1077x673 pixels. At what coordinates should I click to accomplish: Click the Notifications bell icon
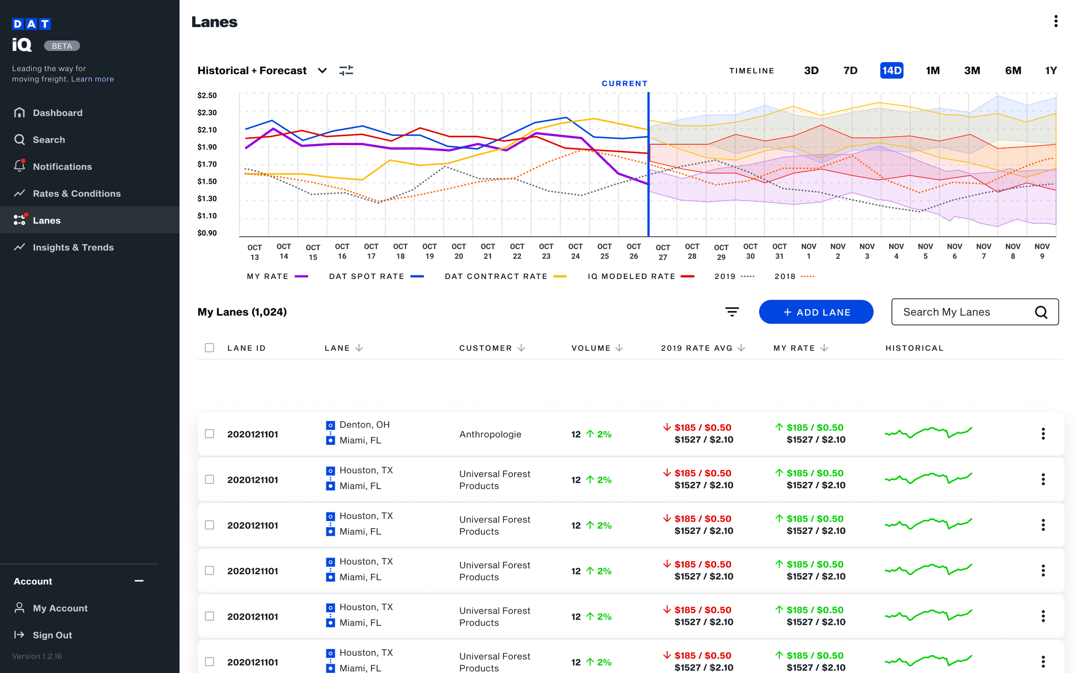click(x=19, y=166)
